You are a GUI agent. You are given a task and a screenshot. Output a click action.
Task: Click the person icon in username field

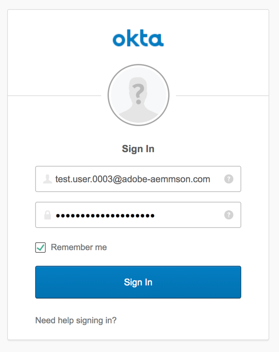point(47,179)
